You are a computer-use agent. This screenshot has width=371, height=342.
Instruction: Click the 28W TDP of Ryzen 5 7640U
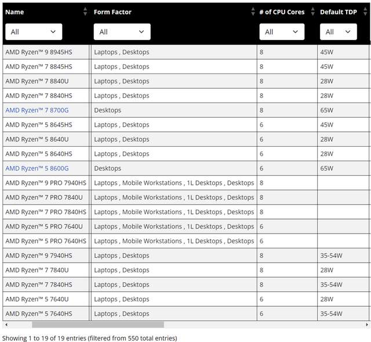click(x=327, y=300)
